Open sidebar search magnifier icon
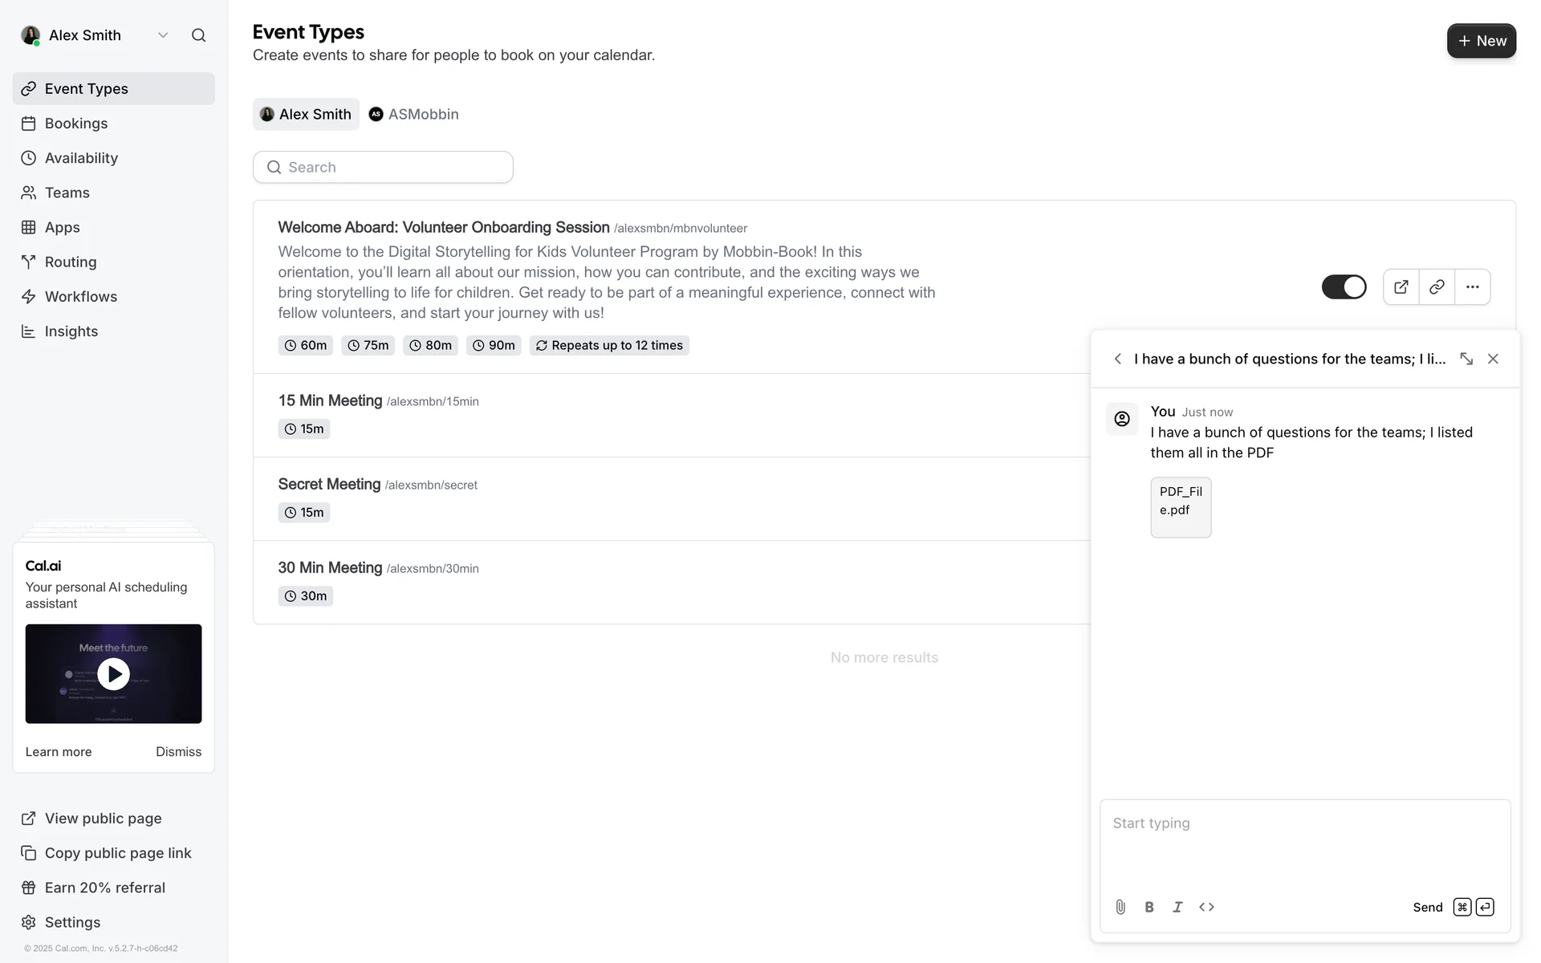Viewport: 1541px width, 963px height. [x=198, y=35]
